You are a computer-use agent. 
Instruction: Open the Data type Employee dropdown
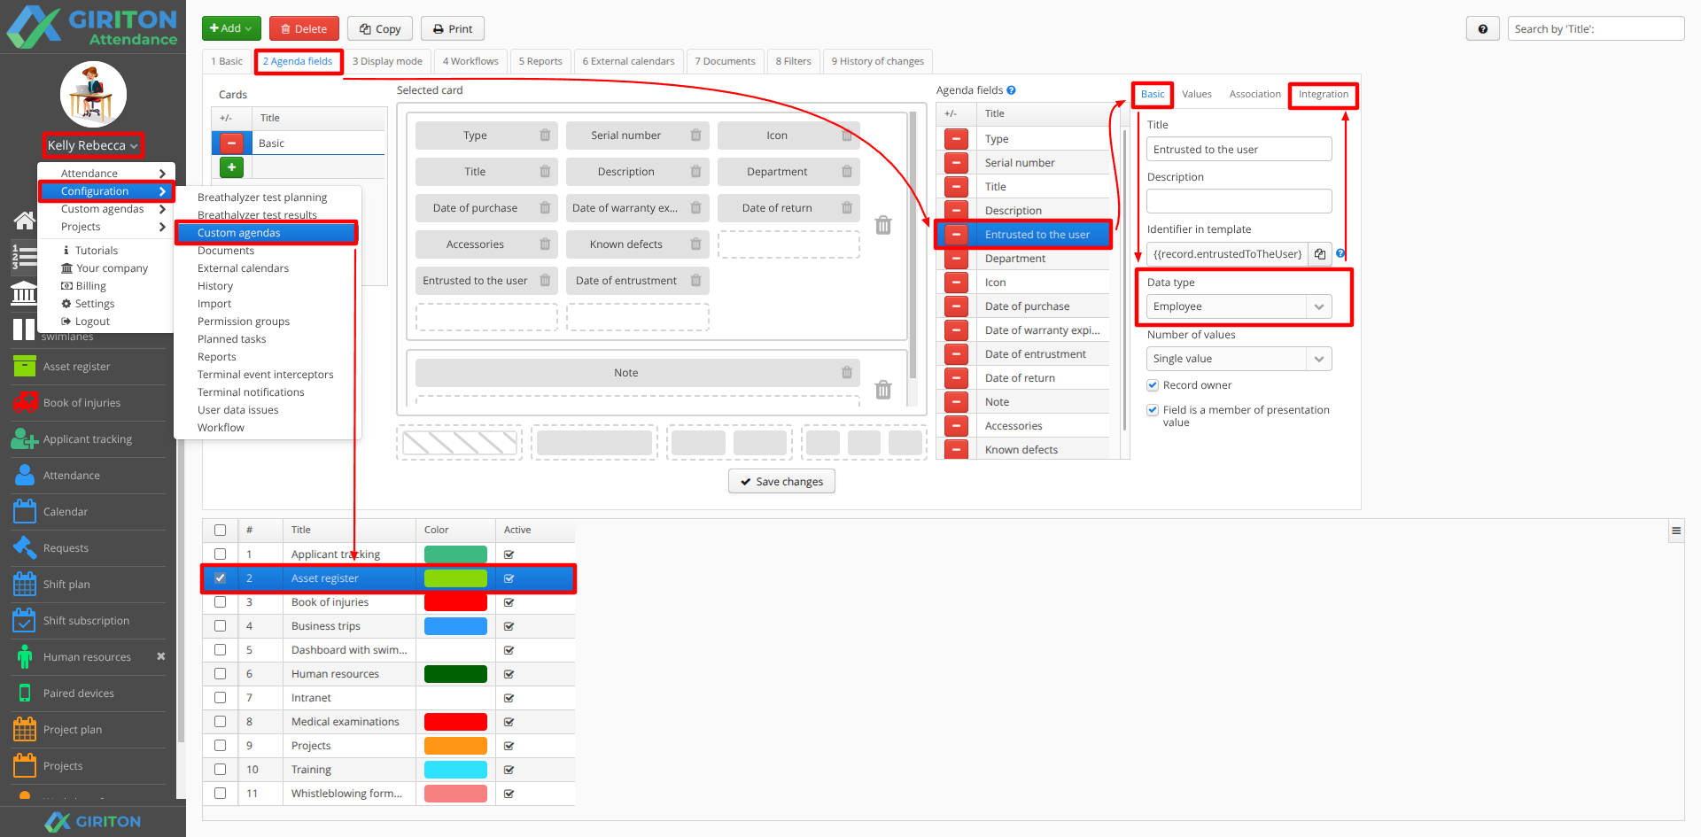1239,306
